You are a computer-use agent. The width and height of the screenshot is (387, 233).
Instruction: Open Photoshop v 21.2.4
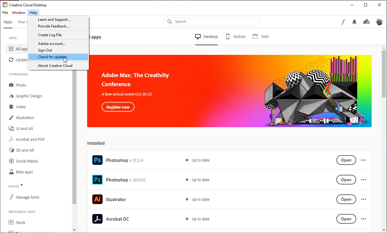coord(346,160)
